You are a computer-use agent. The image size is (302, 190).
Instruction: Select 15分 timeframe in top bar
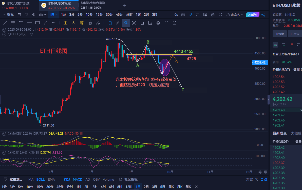99,15
